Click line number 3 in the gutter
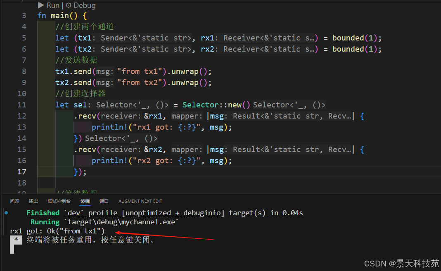Screen dimensions: 441x271 (x=24, y=16)
